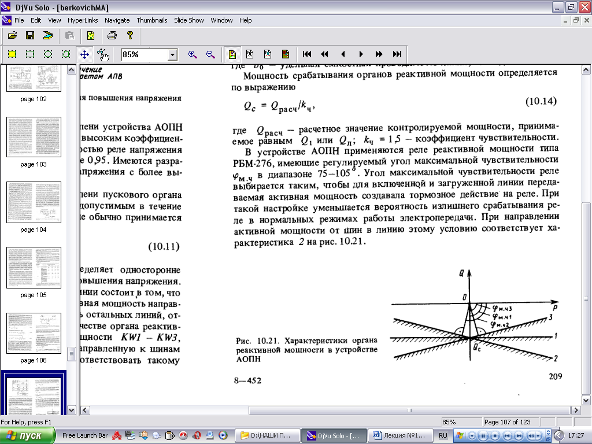
Task: Click thumbnail panel scroll-up arrow
Action: pos(71,70)
